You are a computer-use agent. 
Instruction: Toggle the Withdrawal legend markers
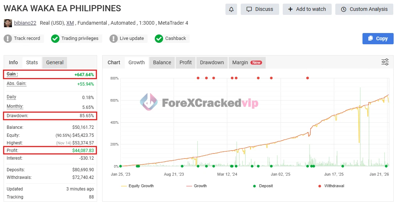(x=331, y=186)
